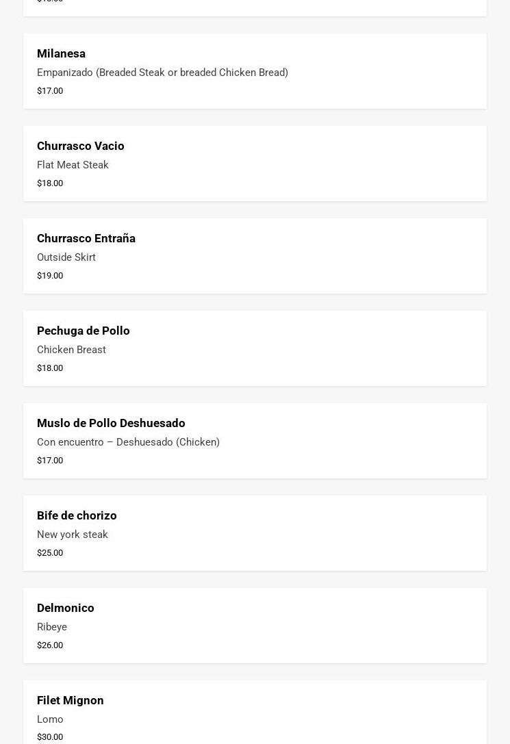Click the Lomo description text

pos(50,719)
